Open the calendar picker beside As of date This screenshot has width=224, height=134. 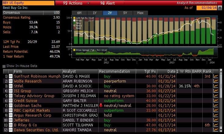(220, 8)
